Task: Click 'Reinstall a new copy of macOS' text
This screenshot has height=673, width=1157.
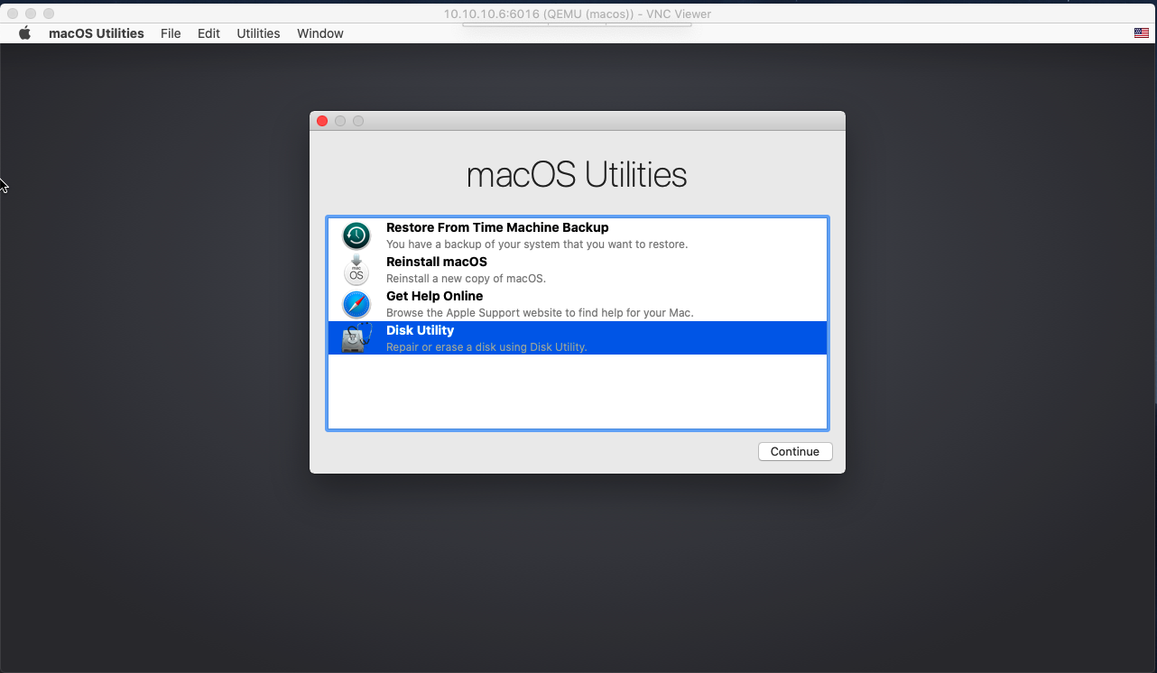Action: click(x=466, y=279)
